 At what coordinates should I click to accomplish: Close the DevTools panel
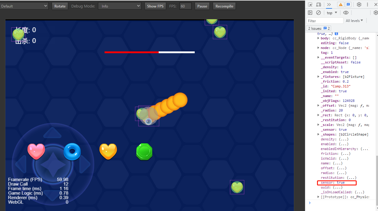pyautogui.click(x=376, y=5)
